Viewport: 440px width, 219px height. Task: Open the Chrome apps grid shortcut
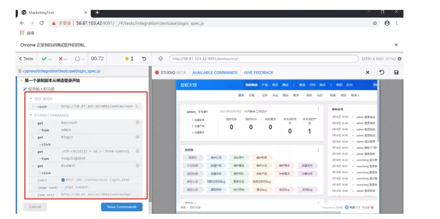pos(22,33)
